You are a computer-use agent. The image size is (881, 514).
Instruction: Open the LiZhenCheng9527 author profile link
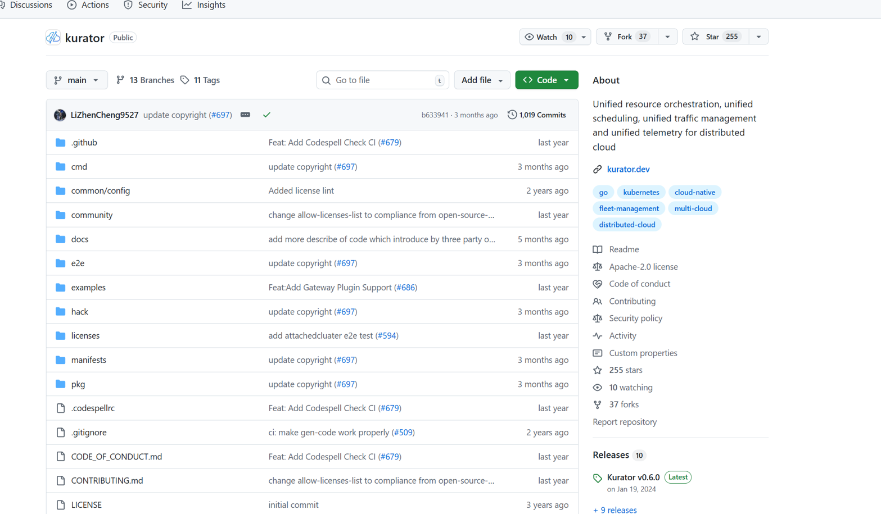click(105, 115)
